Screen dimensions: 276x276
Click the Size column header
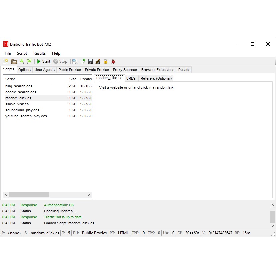pos(72,79)
